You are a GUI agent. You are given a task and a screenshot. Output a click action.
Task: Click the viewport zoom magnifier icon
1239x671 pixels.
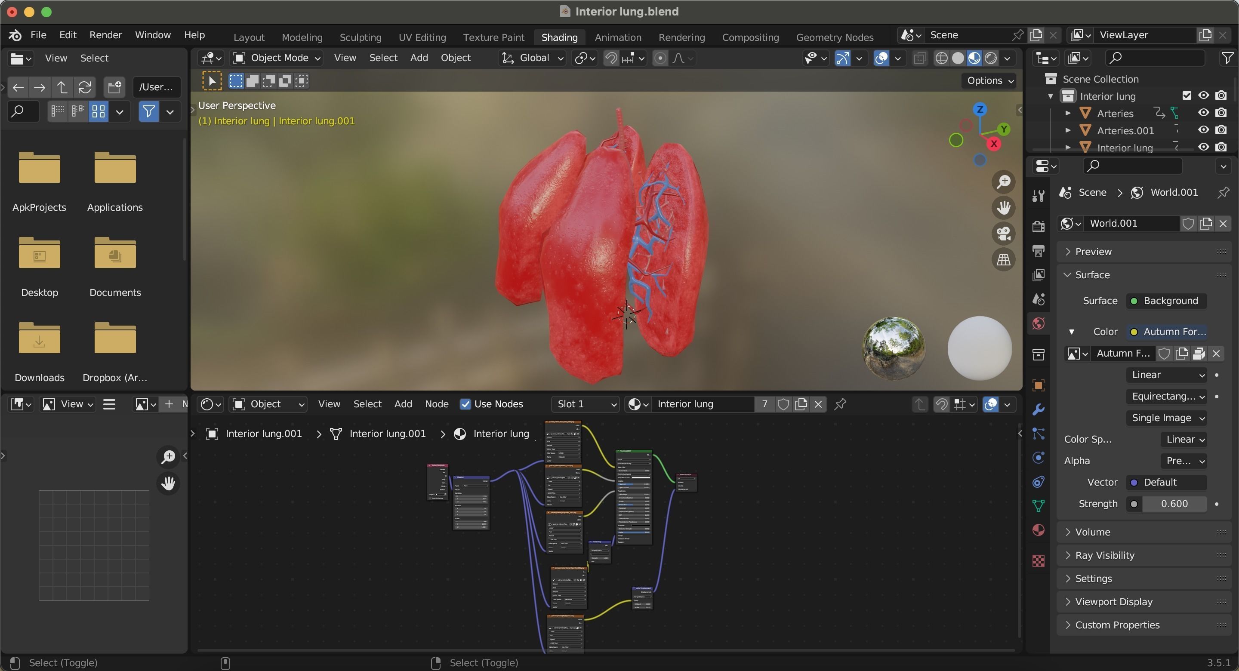[1003, 182]
